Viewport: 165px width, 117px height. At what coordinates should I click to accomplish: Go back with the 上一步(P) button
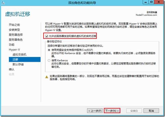95,111
